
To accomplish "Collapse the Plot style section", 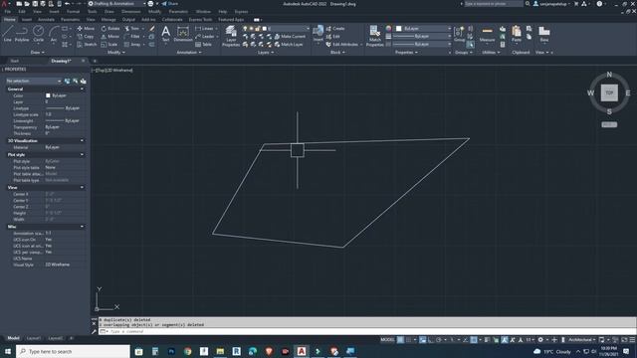I will (x=82, y=155).
